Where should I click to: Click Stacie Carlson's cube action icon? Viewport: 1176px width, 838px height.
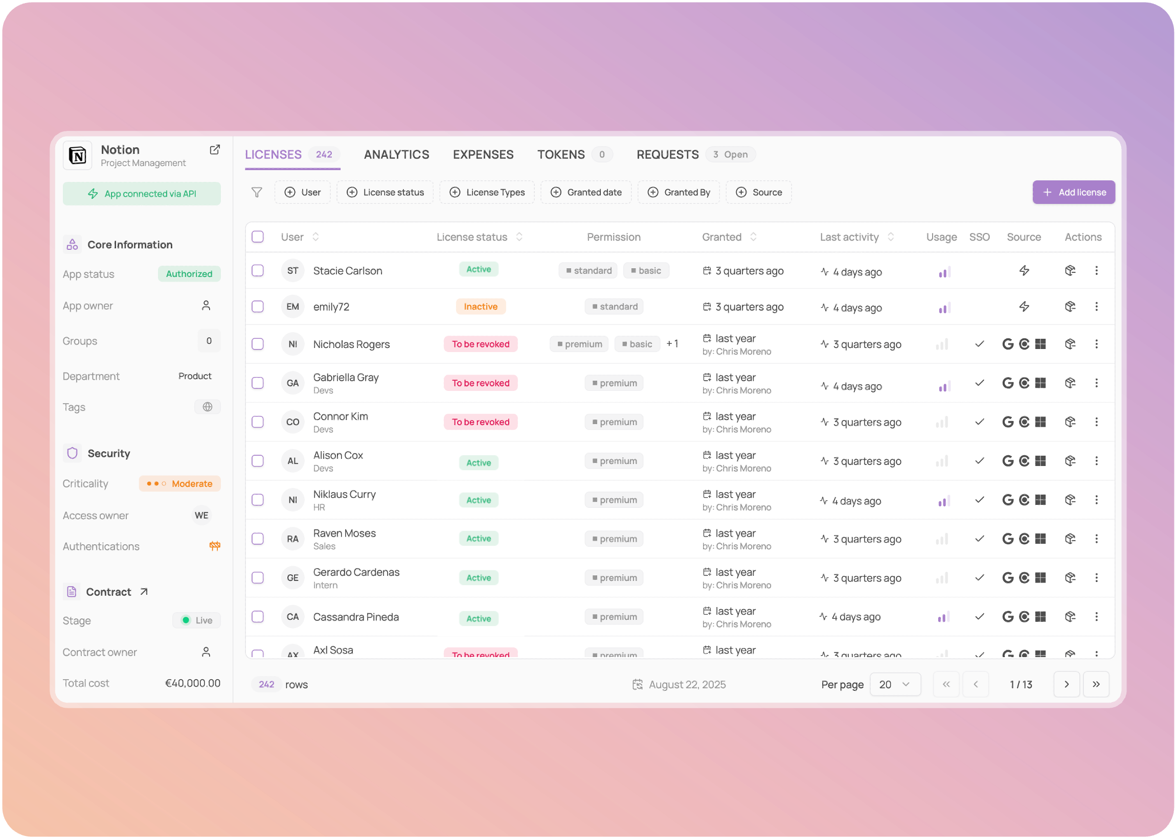tap(1070, 270)
